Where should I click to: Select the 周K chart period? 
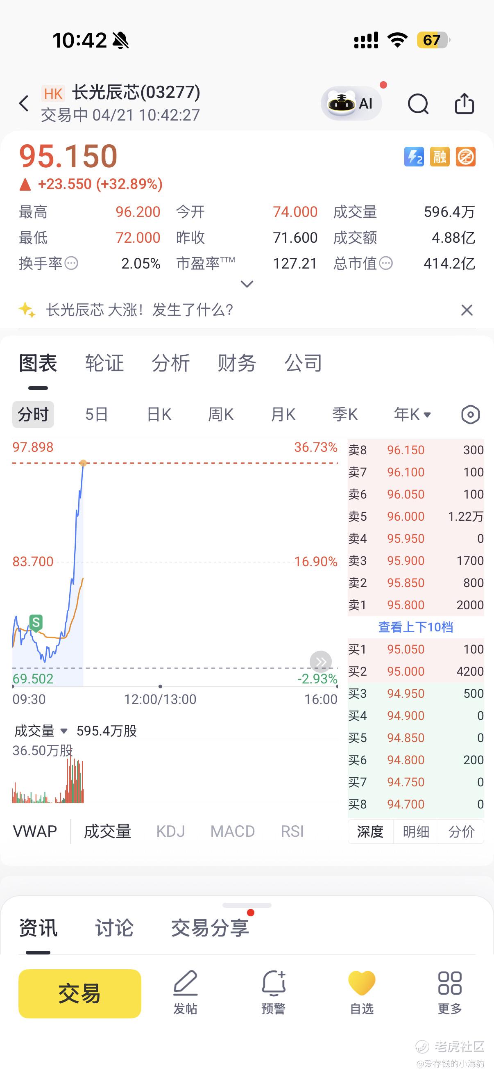(x=221, y=415)
